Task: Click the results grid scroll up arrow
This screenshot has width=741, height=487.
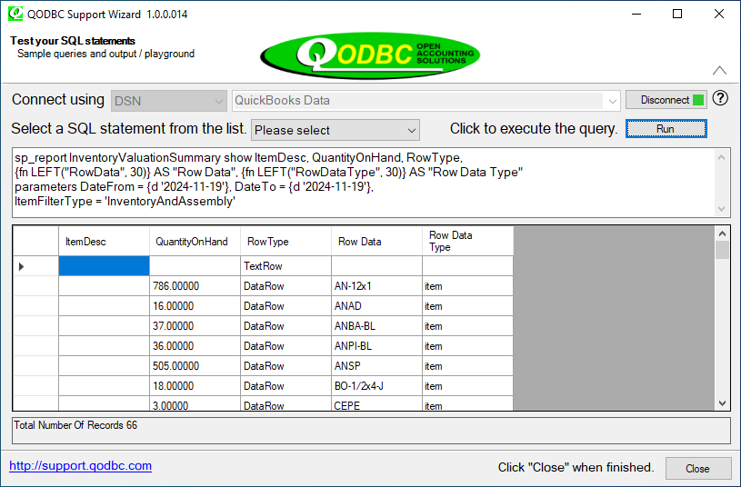Action: pos(722,234)
